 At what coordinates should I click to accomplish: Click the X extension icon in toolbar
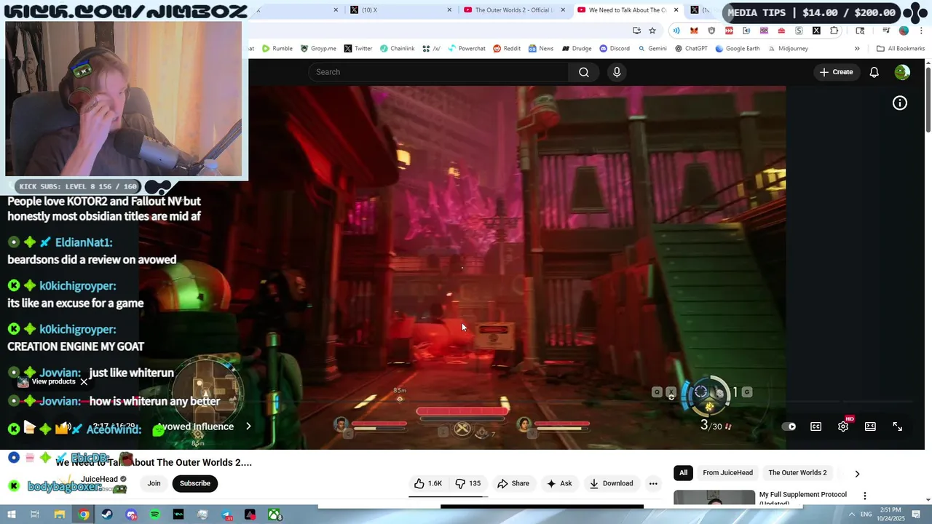pos(816,31)
